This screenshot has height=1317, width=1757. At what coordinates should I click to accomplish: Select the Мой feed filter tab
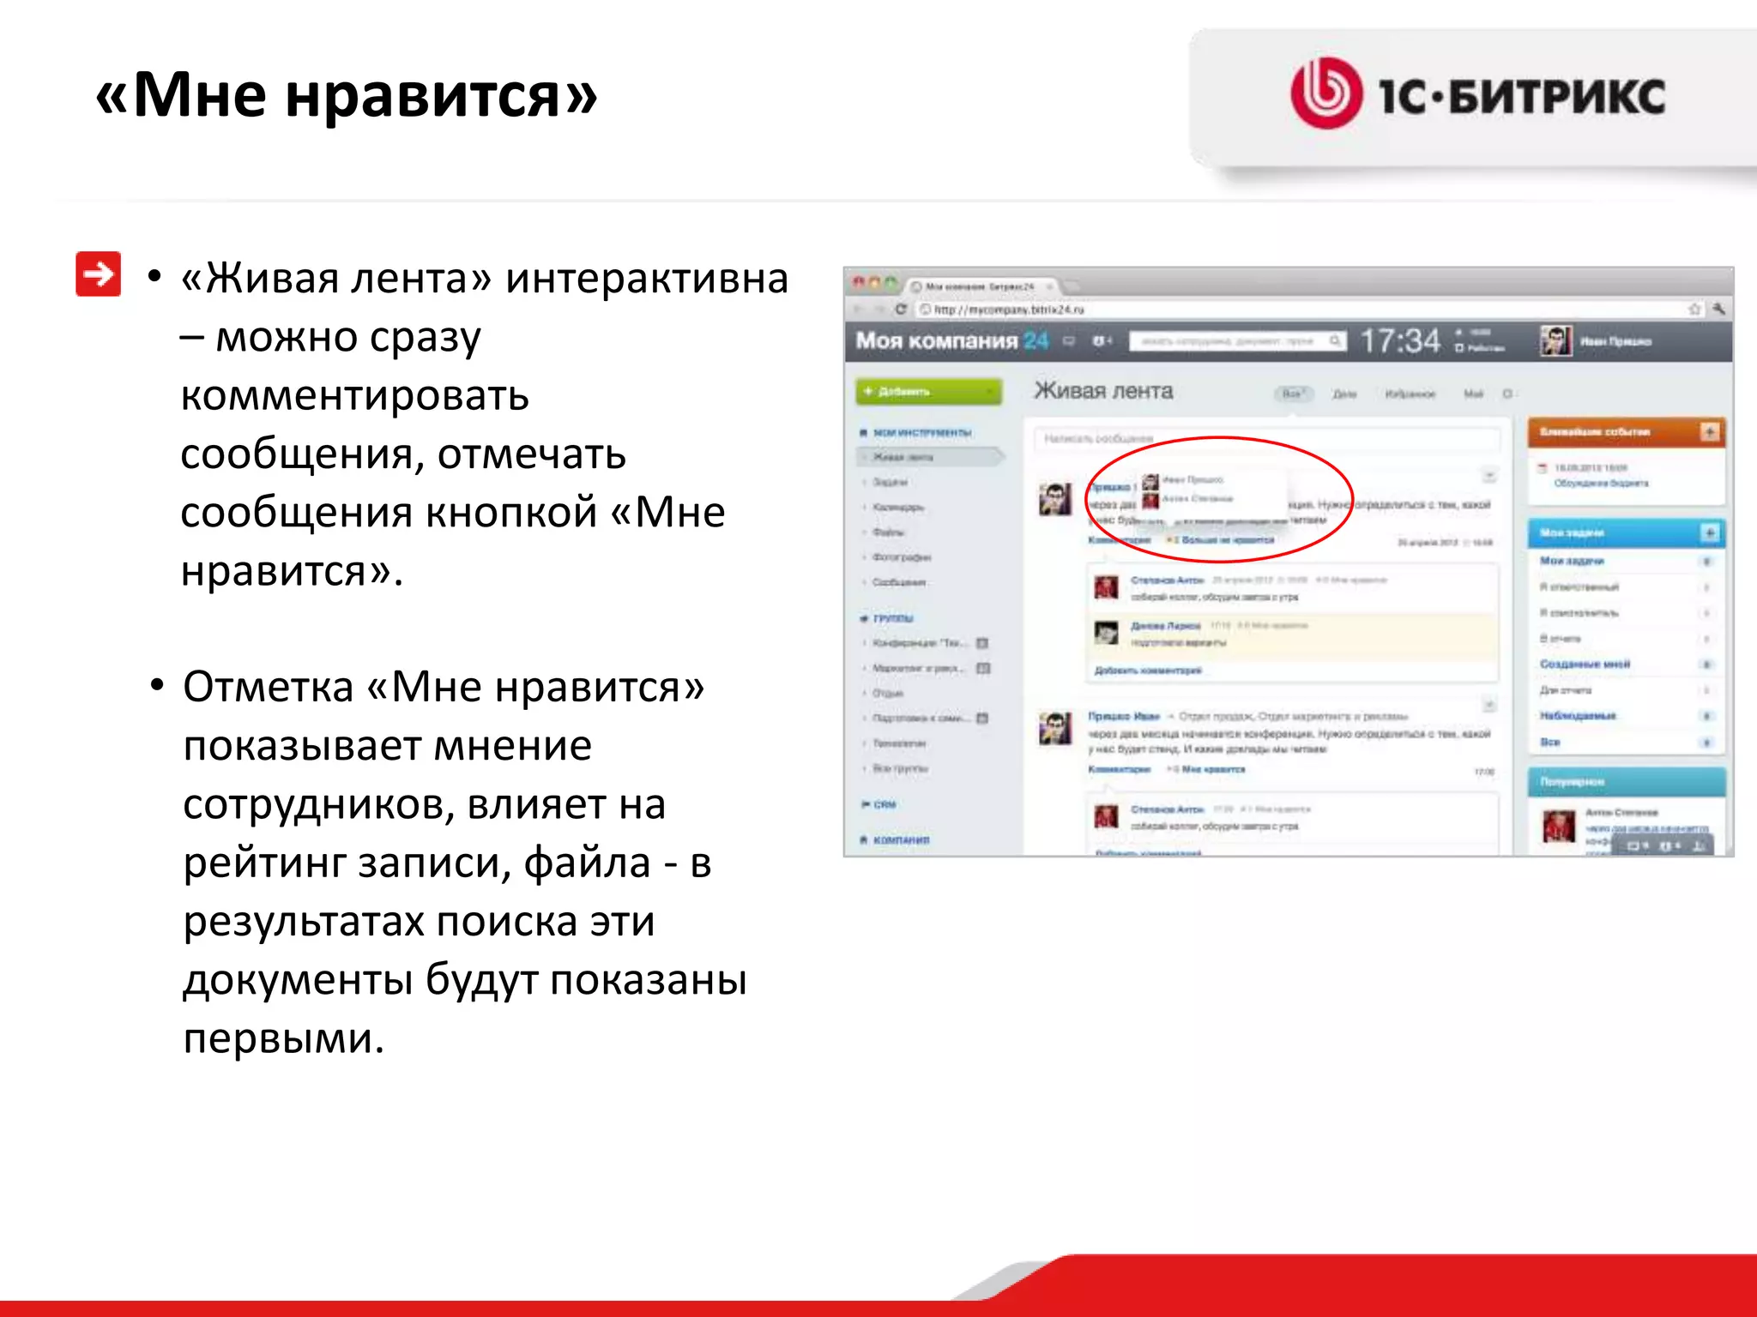pyautogui.click(x=1473, y=394)
